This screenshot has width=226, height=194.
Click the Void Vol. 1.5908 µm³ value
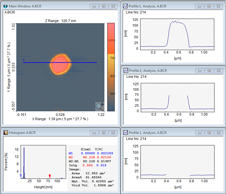[x=104, y=185]
